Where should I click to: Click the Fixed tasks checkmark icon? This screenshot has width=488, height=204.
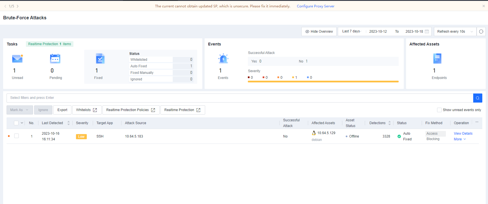(100, 59)
